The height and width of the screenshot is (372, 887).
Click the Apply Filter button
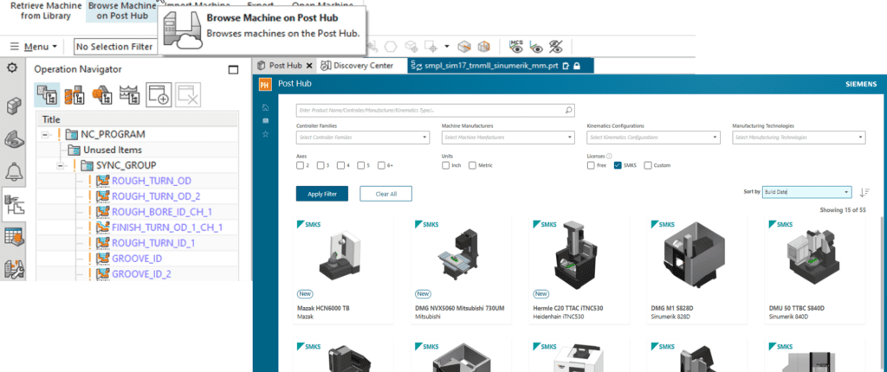pos(321,194)
